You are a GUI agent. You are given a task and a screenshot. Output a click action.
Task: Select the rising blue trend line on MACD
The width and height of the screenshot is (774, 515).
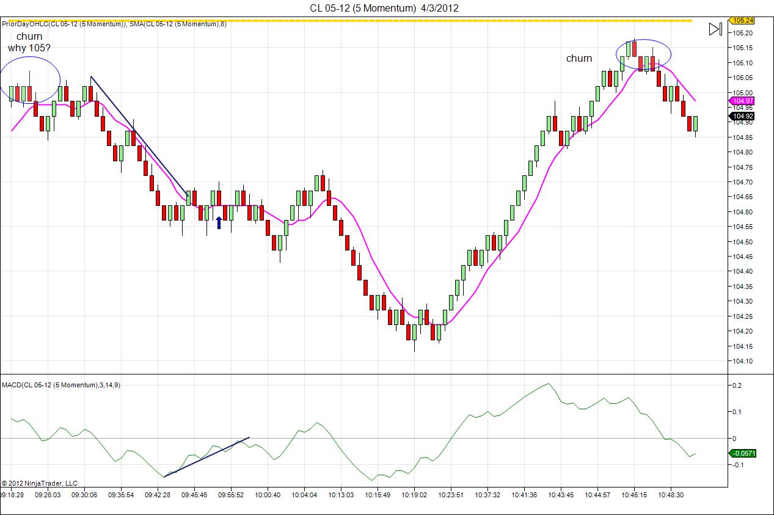coord(206,457)
